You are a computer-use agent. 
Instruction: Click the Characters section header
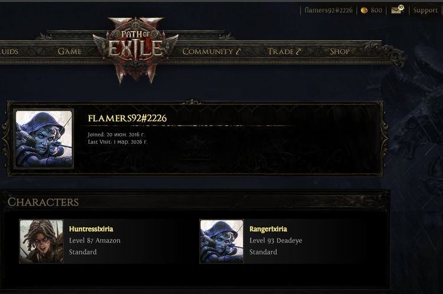coord(43,202)
